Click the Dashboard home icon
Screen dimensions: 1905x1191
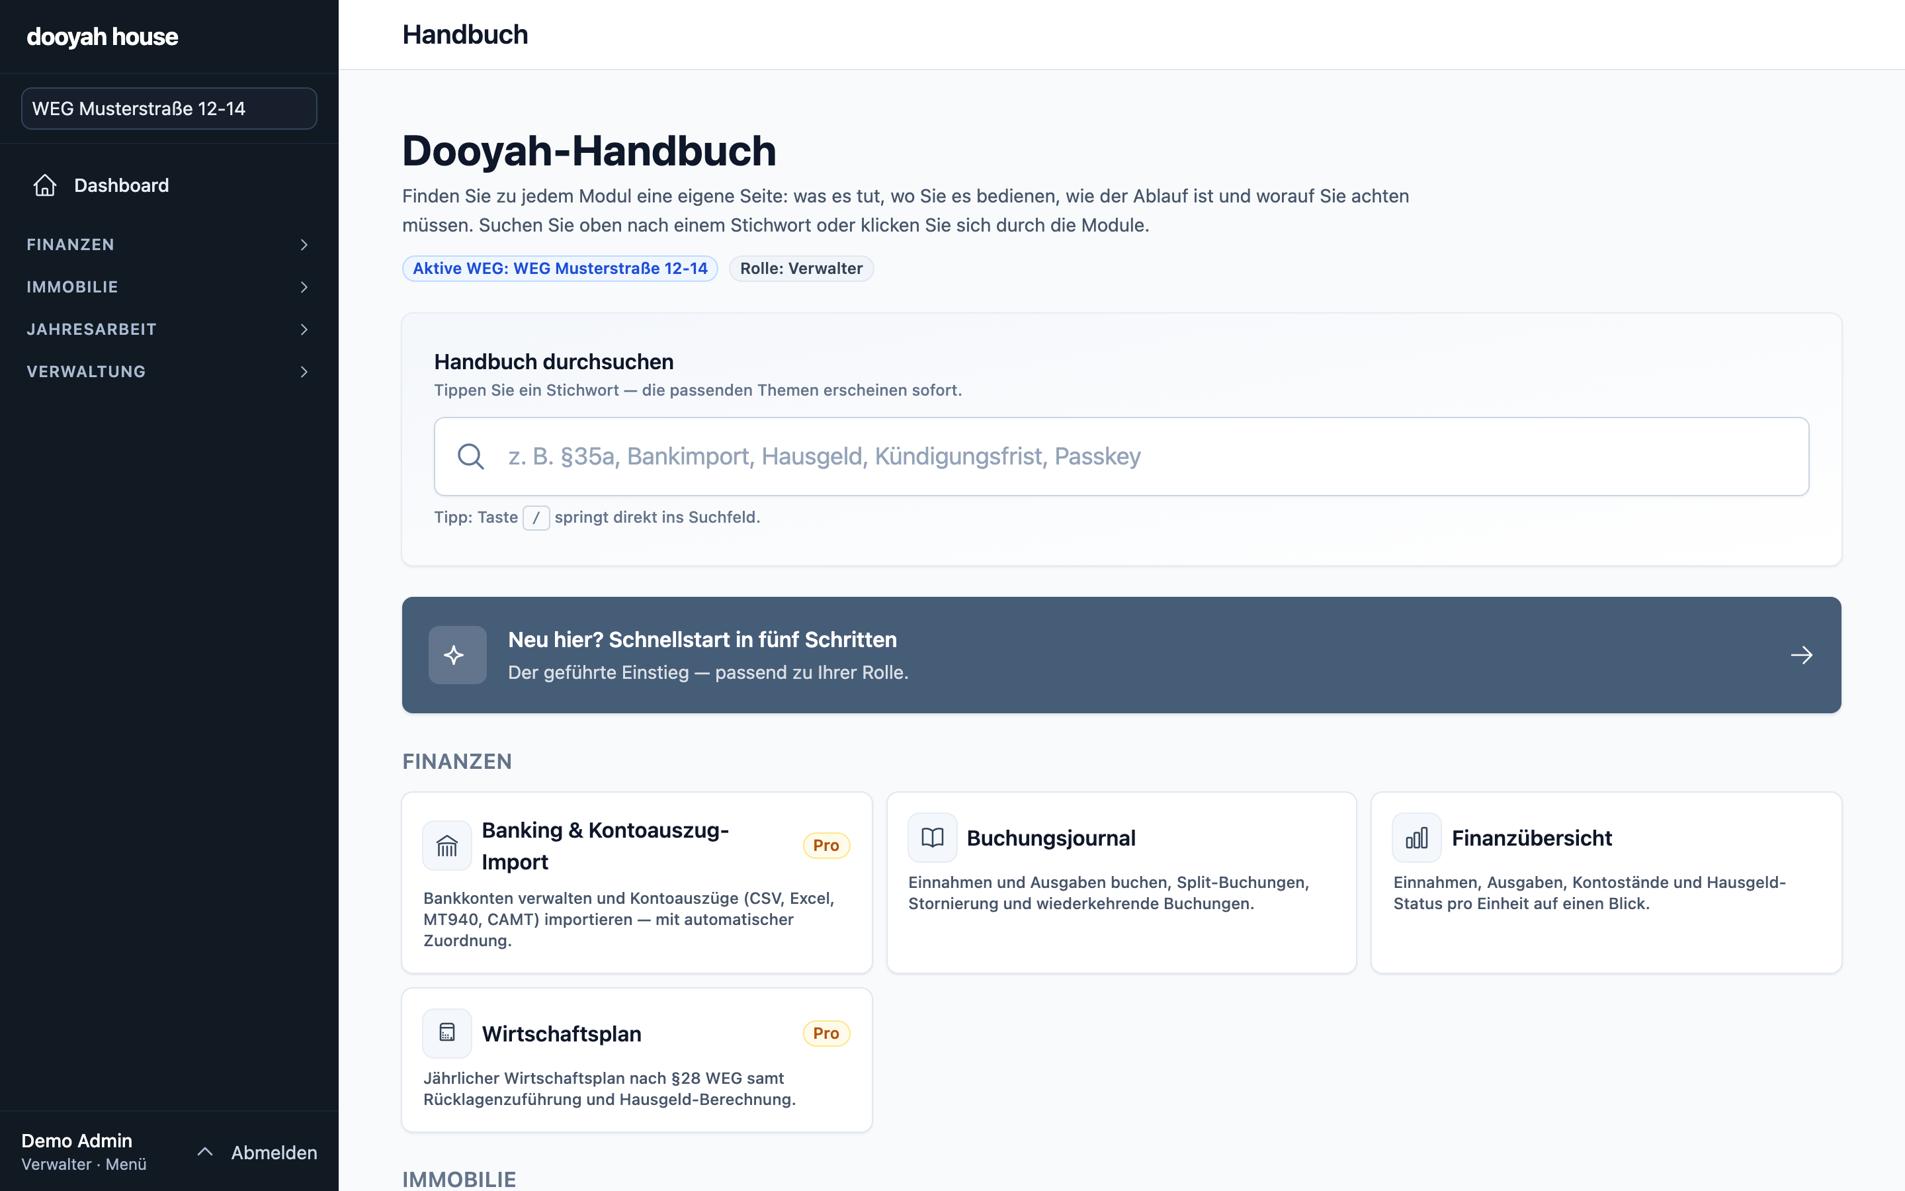coord(45,185)
